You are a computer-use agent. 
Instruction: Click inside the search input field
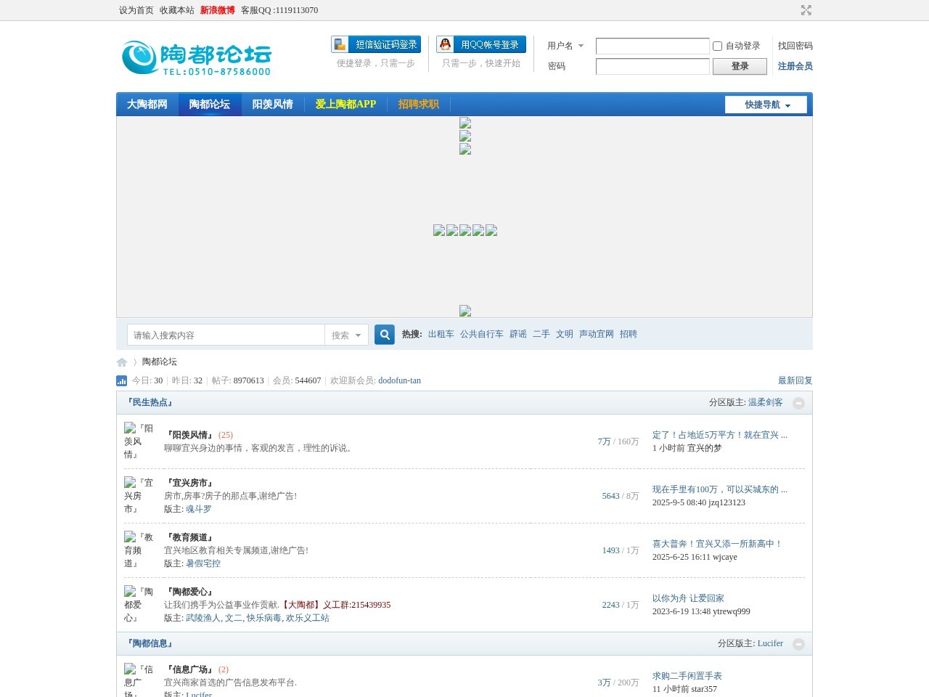225,335
